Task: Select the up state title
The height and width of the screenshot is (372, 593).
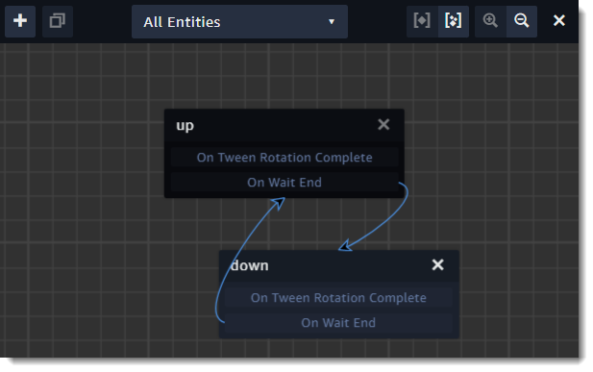Action: [x=185, y=126]
